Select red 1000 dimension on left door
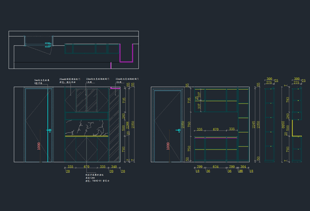 (39, 146)
